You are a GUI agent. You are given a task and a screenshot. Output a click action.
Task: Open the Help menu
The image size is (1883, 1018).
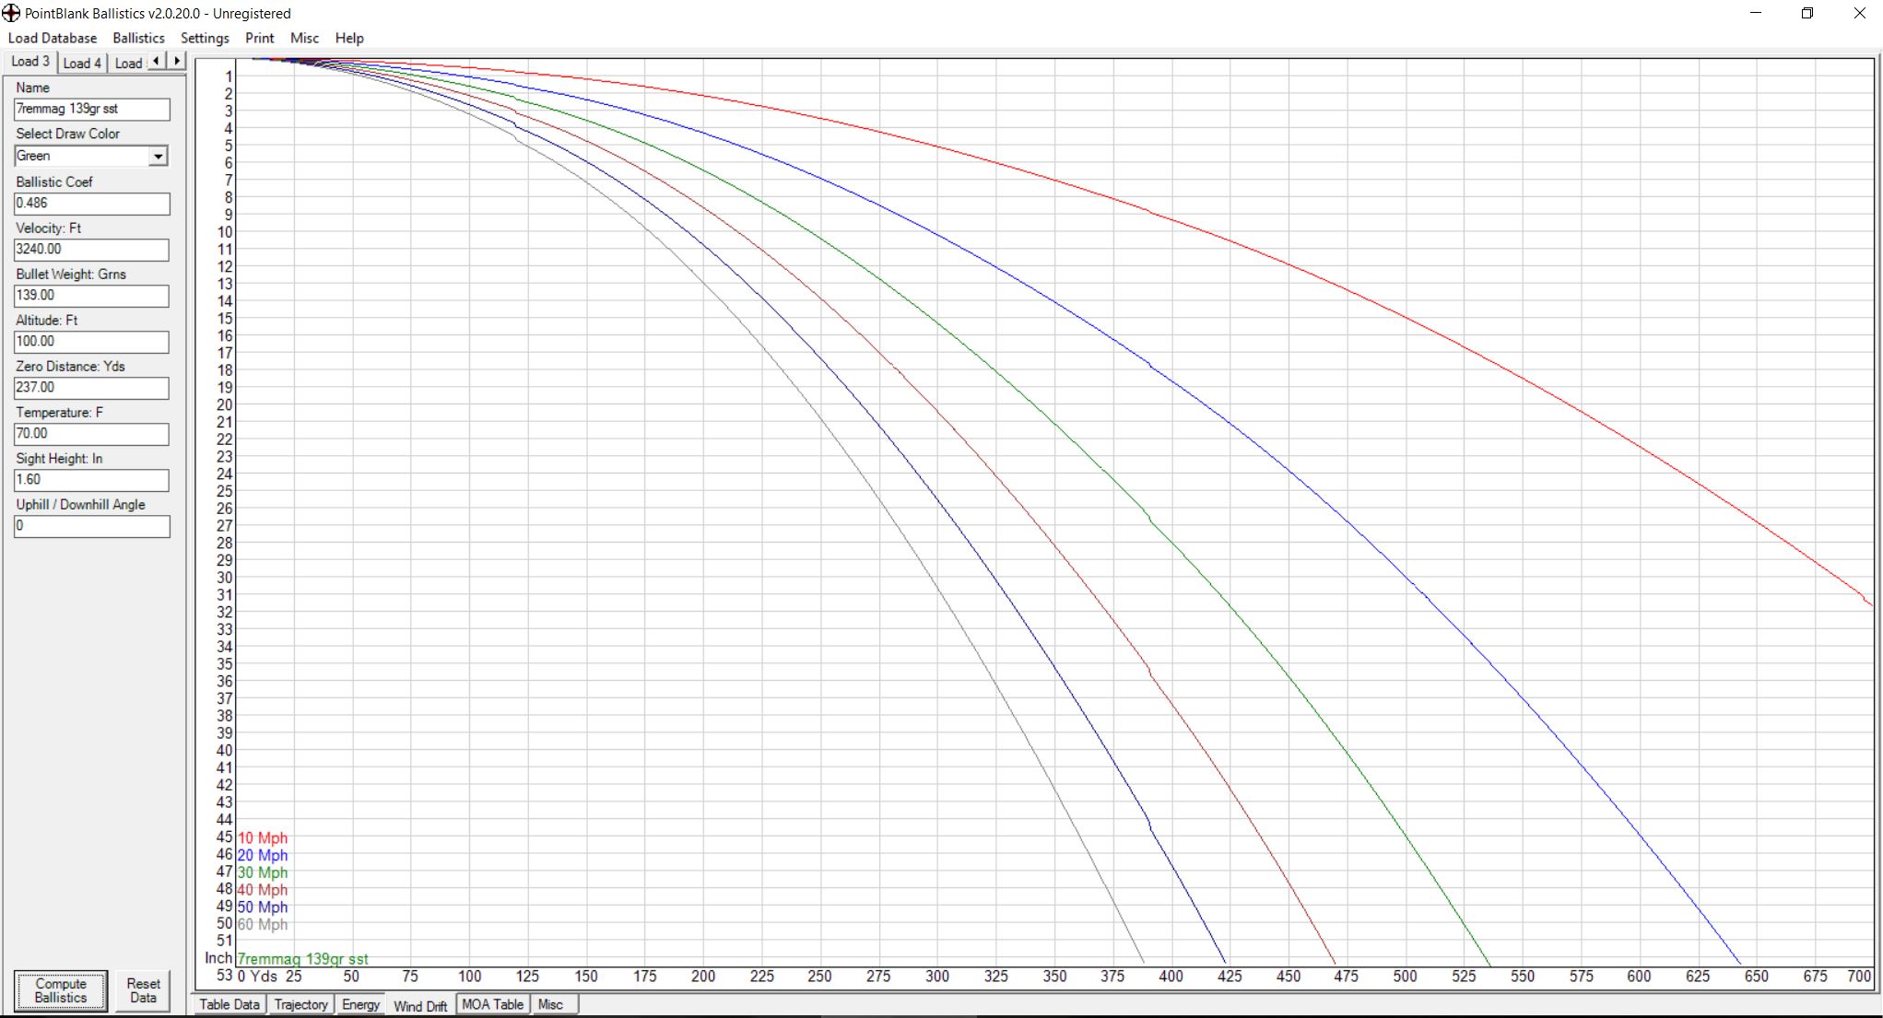[349, 38]
